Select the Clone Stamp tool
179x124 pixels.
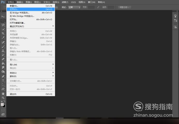[3, 51]
